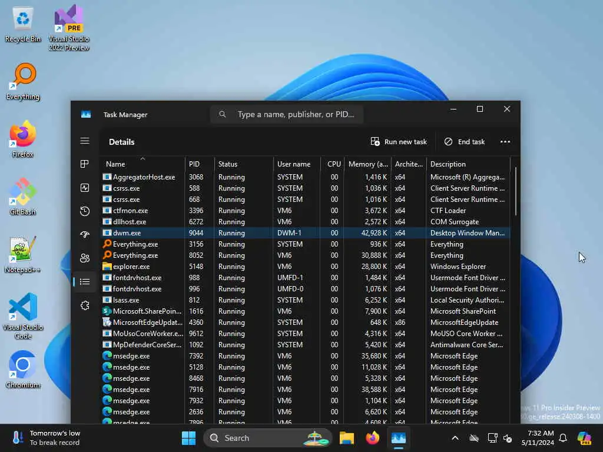Select msedge.exe with PID 5128
The height and width of the screenshot is (452, 603).
coord(306,367)
